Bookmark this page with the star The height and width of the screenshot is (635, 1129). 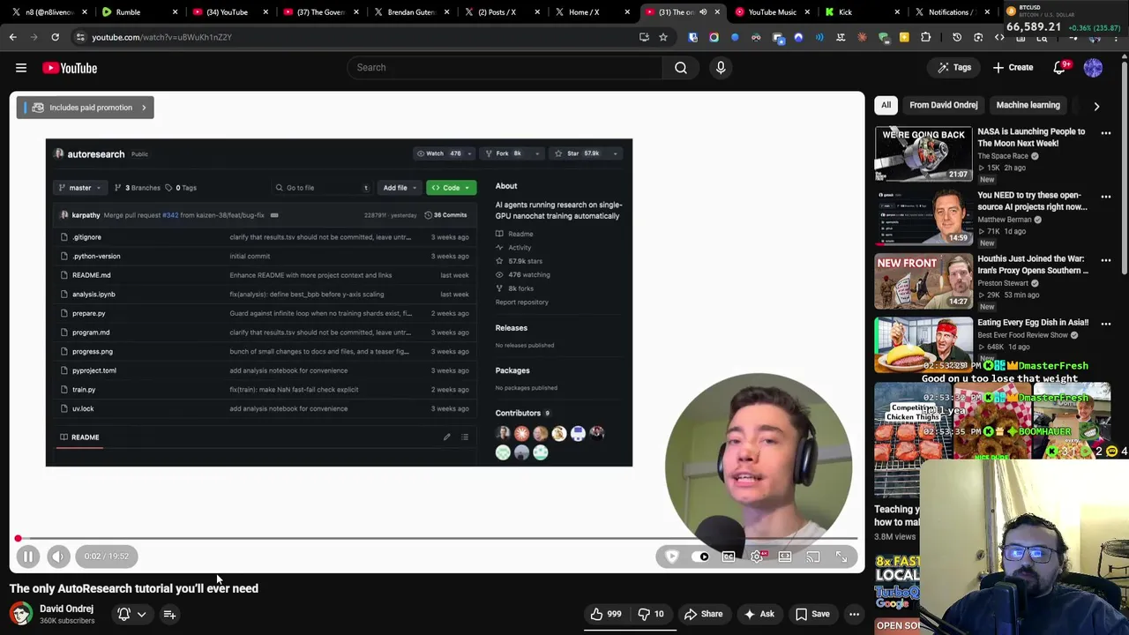pos(663,37)
